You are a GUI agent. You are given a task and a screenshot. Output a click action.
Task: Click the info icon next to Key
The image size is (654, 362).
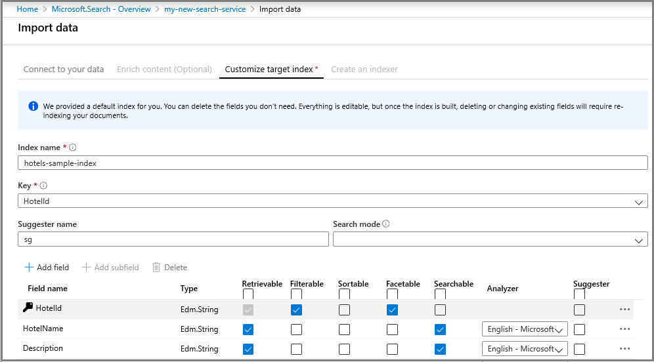43,186
